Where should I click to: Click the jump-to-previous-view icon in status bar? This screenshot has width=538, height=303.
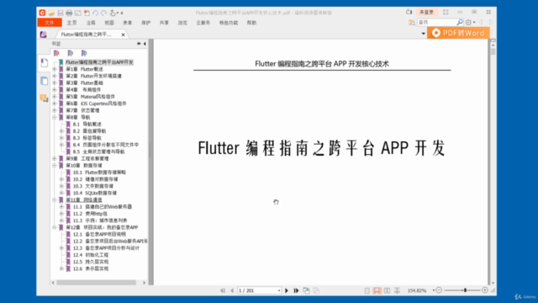click(x=306, y=290)
